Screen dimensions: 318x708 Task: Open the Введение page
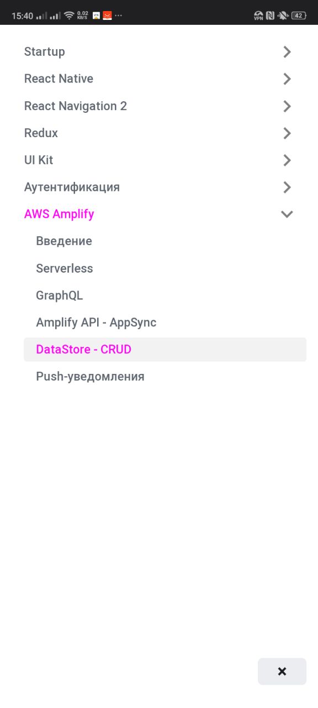pyautogui.click(x=64, y=241)
